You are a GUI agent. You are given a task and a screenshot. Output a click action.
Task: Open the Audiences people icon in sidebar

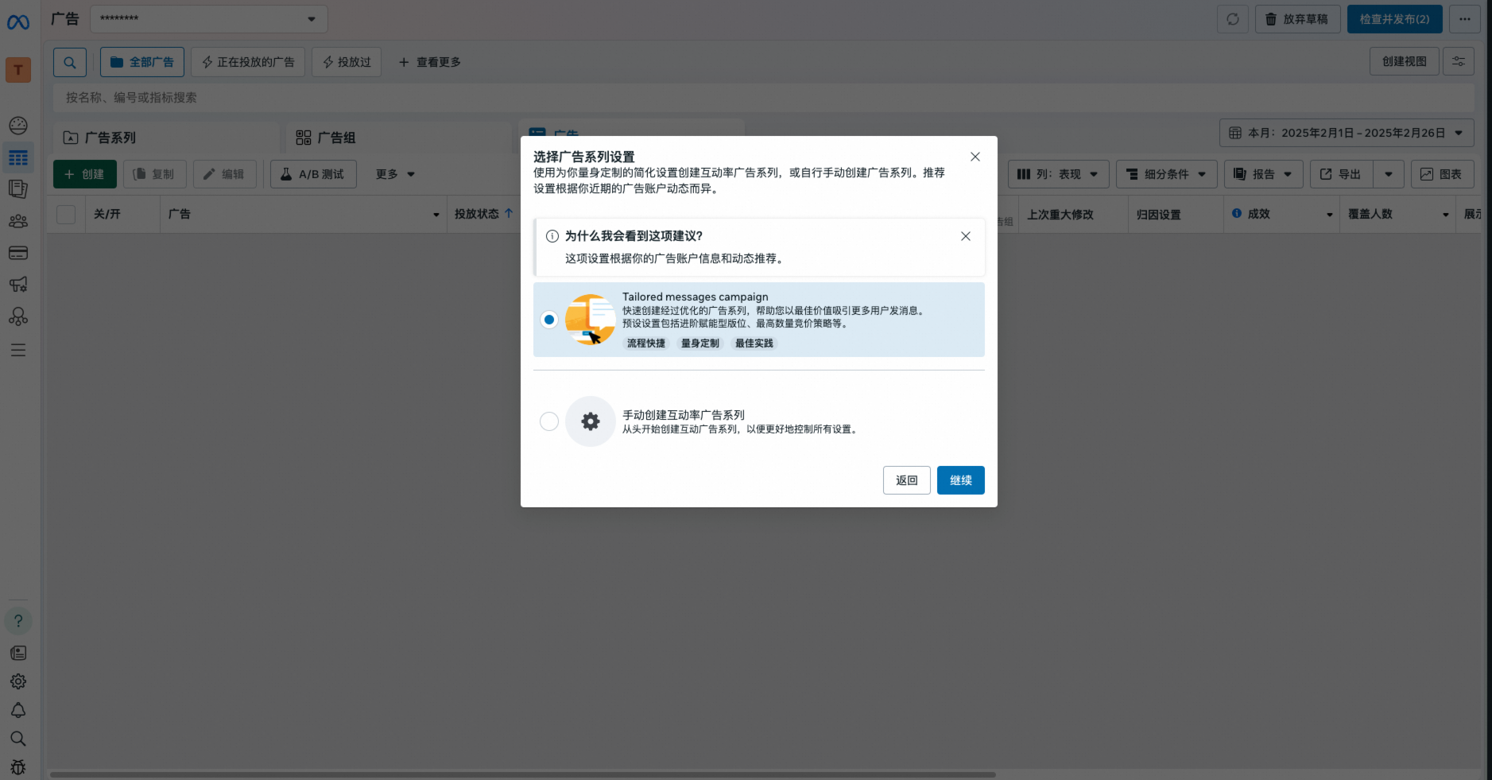click(x=18, y=221)
